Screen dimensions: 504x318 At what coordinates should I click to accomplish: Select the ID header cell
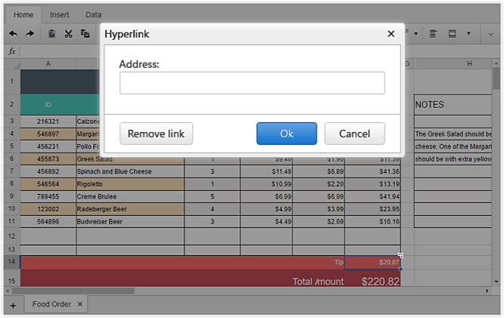pos(48,105)
